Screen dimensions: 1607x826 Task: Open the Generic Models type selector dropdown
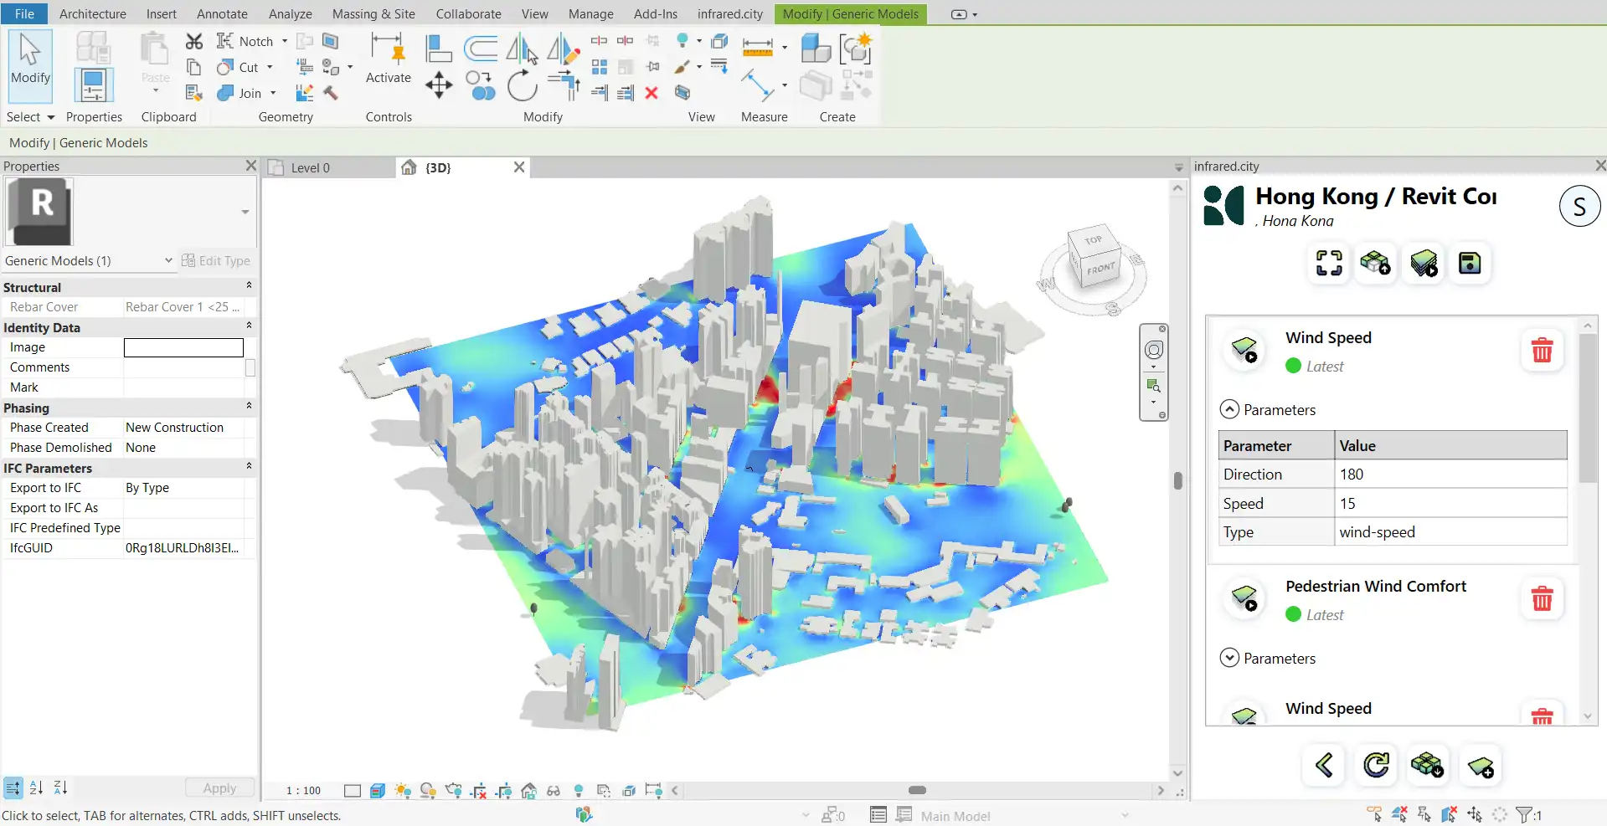[168, 261]
